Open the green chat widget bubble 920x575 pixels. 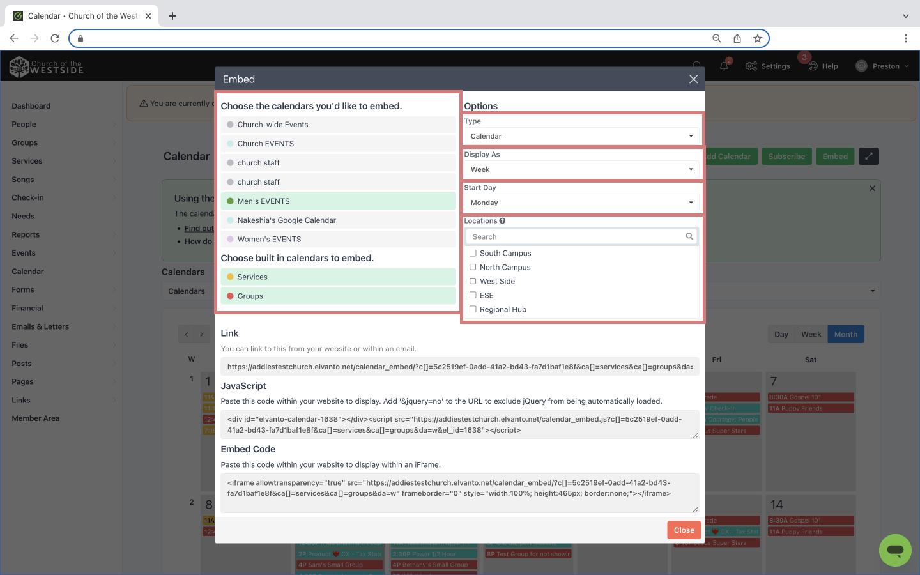click(x=895, y=550)
